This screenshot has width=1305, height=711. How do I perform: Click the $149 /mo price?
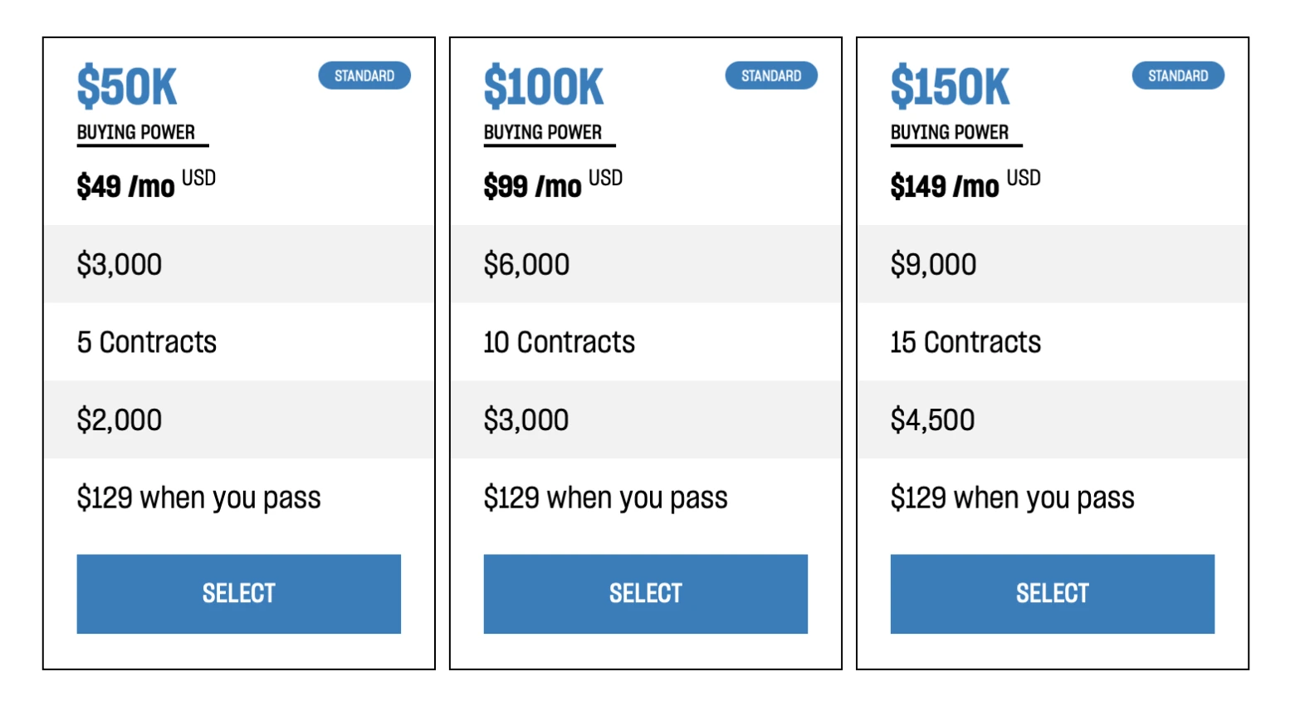[x=945, y=186]
